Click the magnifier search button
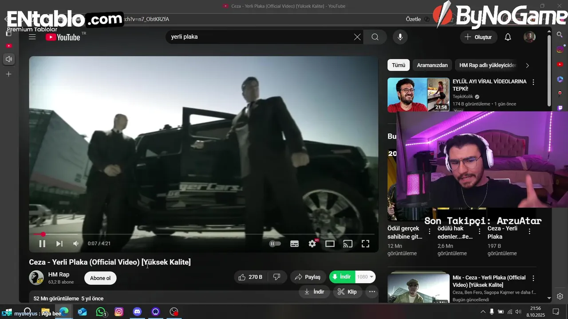Screen dimensions: 568x319 coord(375,37)
